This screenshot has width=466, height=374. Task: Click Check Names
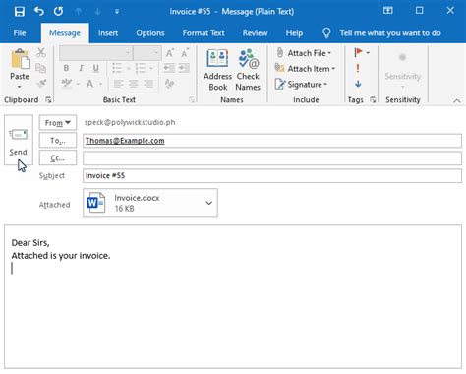[x=248, y=70]
